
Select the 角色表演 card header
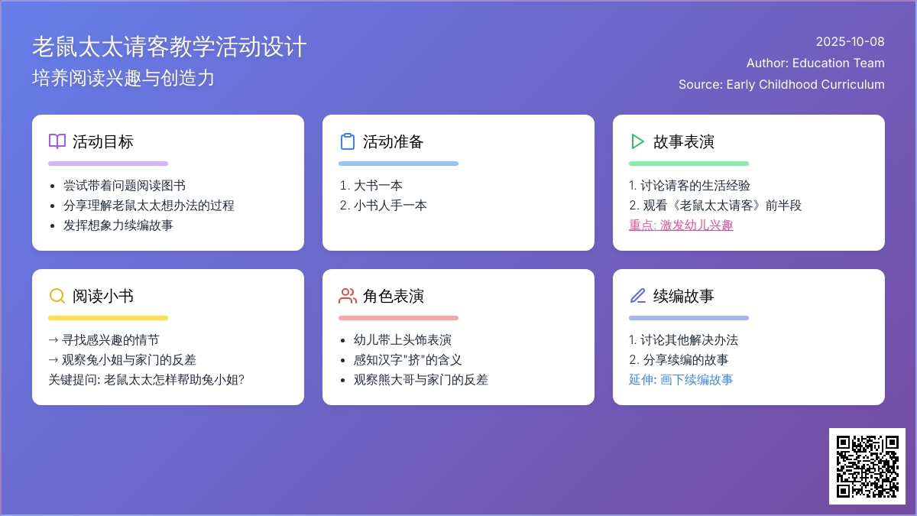392,296
